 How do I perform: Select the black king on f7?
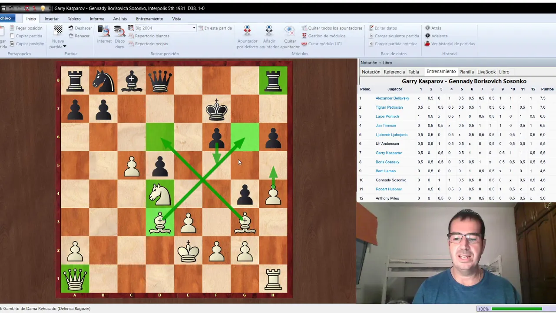click(216, 109)
